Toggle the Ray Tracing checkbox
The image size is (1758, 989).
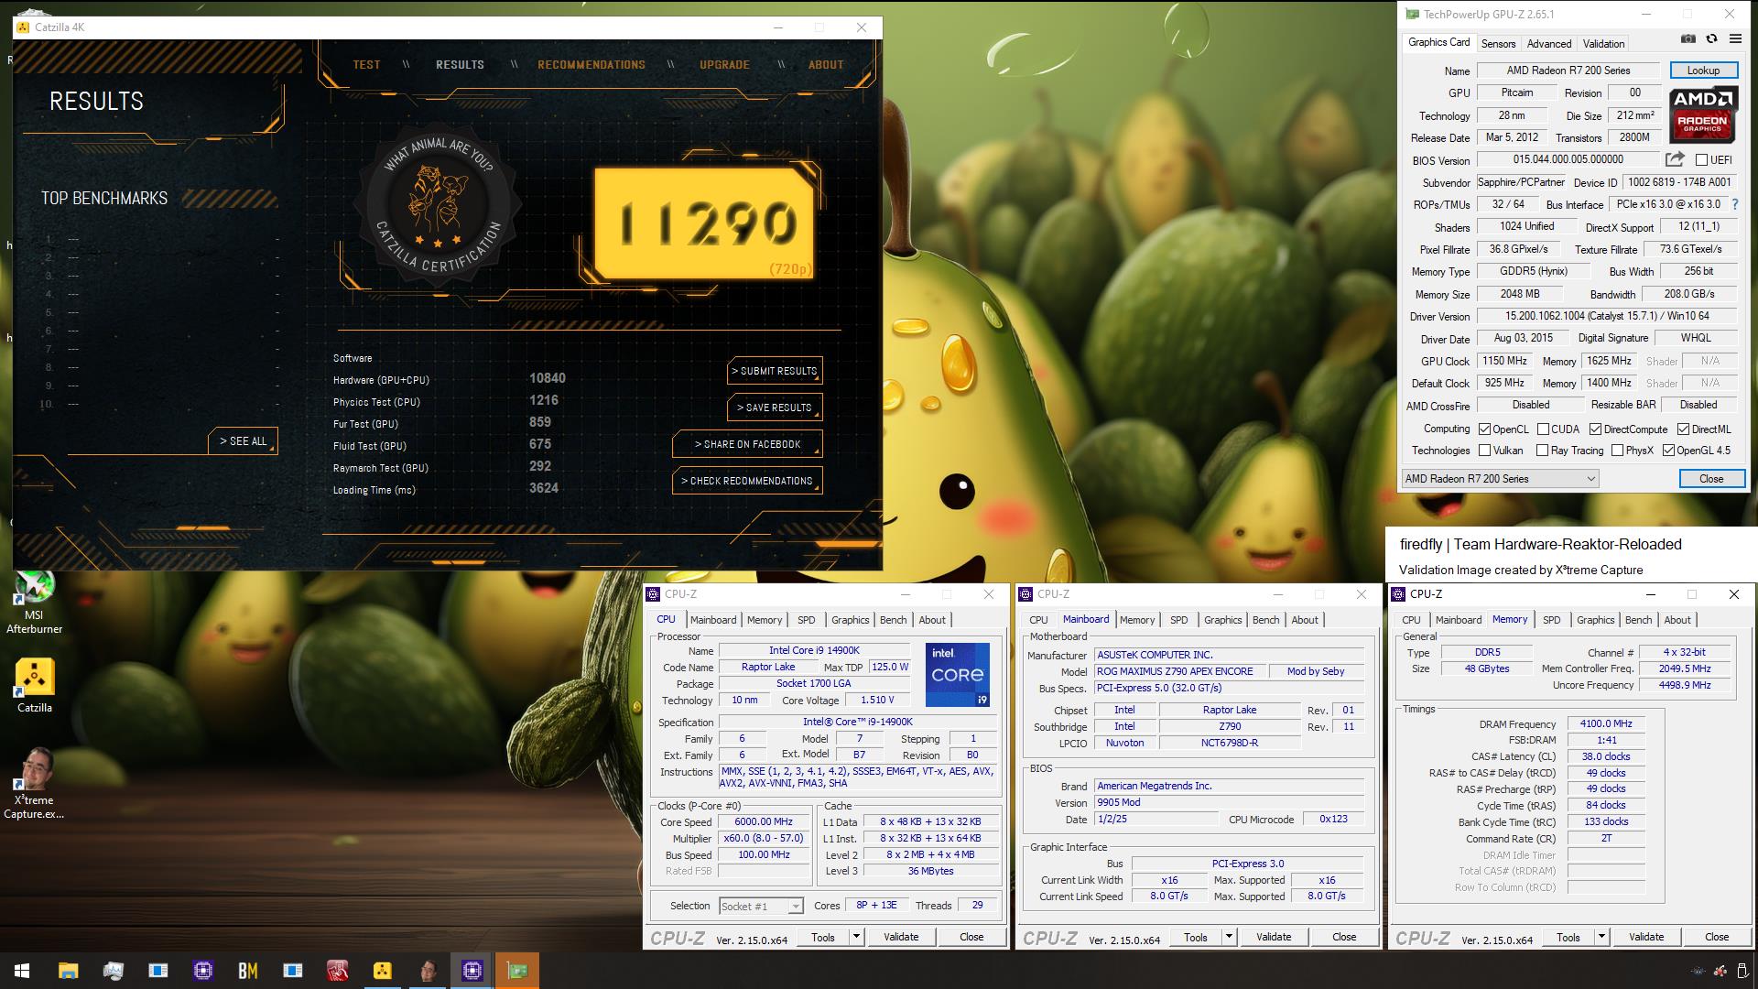(x=1542, y=450)
